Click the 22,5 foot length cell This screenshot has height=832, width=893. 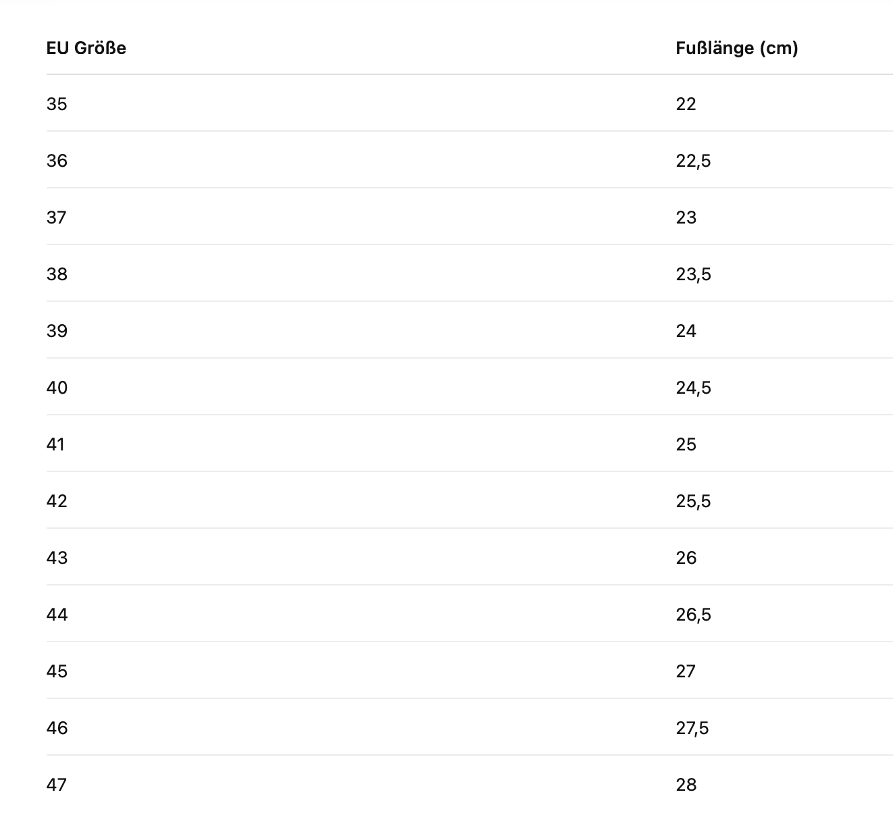[x=693, y=161]
